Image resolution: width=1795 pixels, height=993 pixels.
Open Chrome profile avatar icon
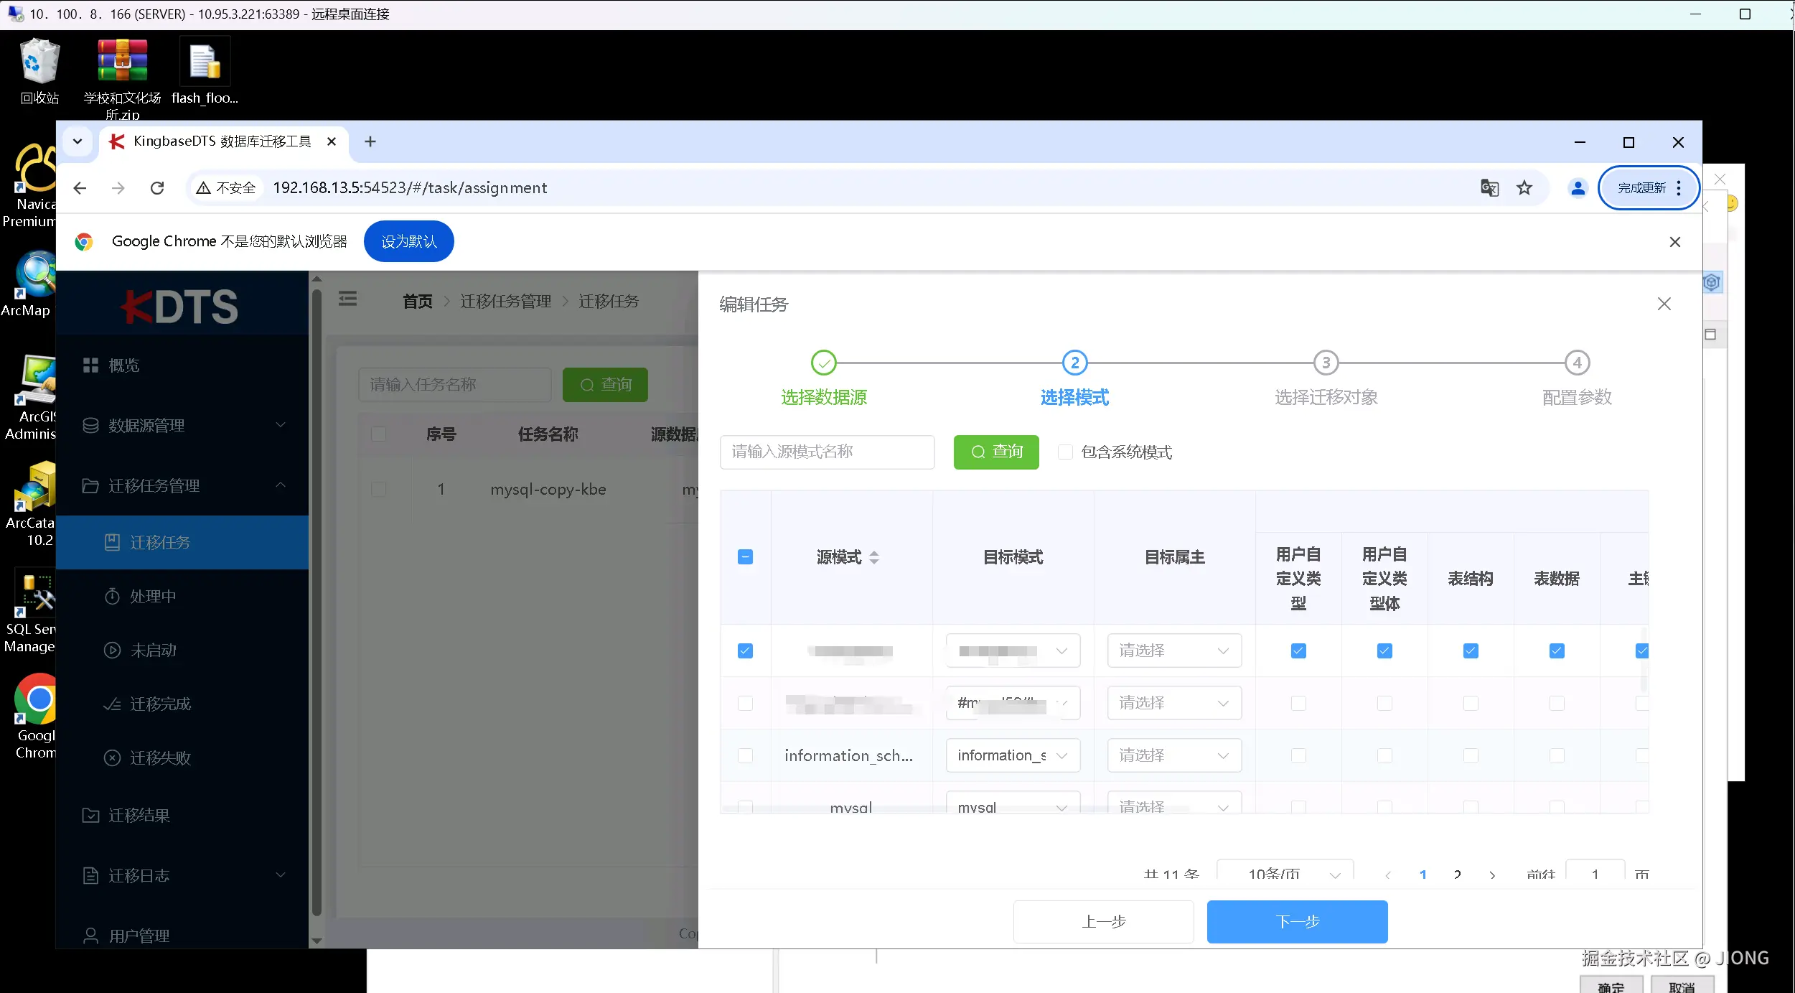pos(1578,188)
